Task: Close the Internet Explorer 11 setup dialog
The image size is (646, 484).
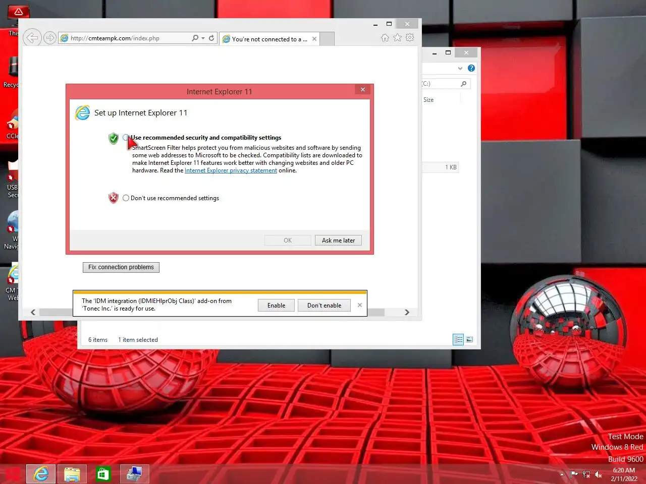Action: click(362, 90)
